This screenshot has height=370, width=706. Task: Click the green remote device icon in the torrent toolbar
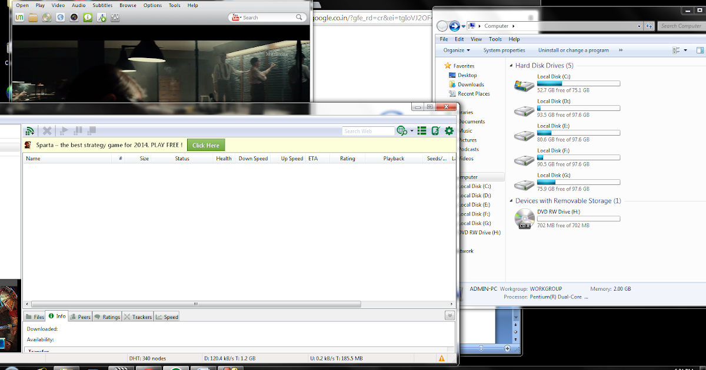[436, 131]
